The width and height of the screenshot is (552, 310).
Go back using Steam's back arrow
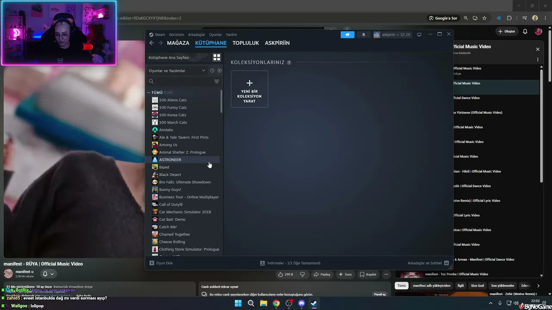click(151, 43)
